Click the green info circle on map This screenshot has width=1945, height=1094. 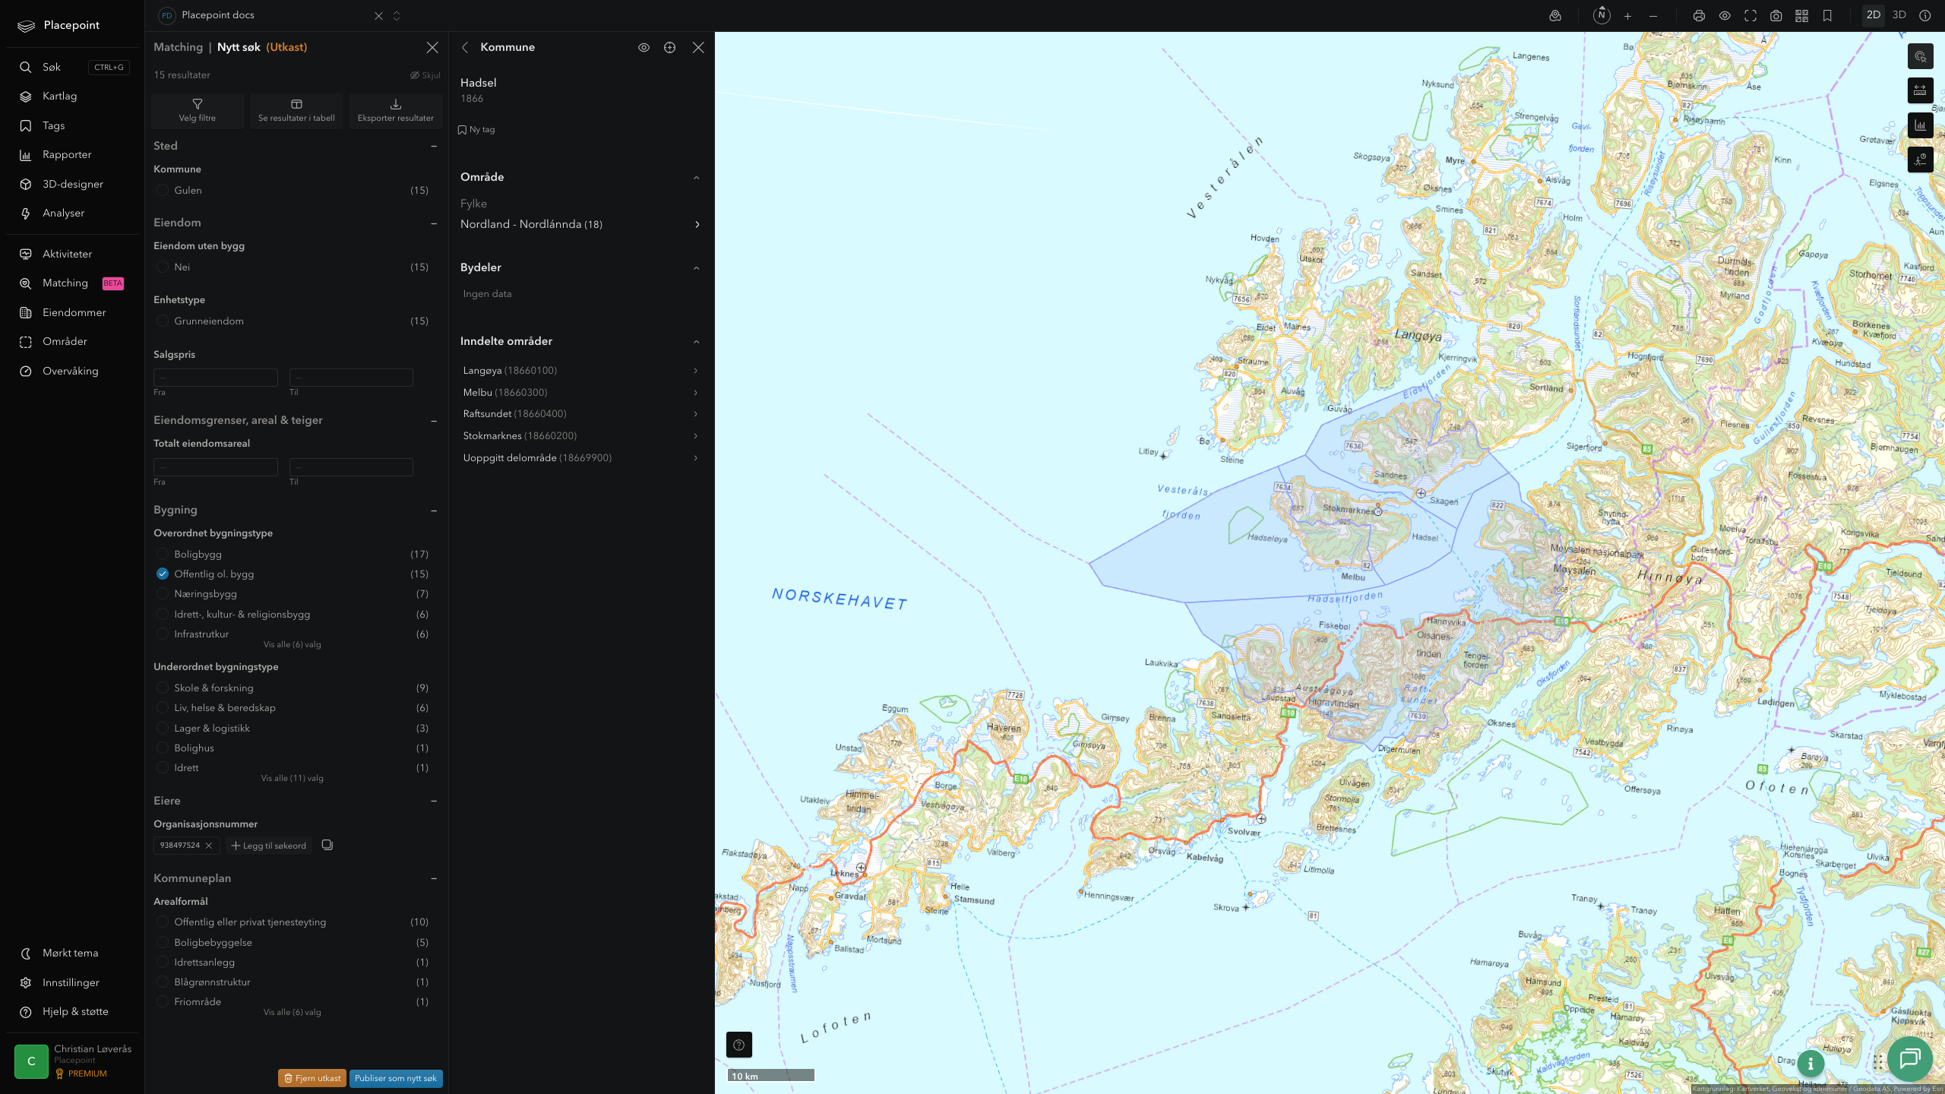(1811, 1064)
